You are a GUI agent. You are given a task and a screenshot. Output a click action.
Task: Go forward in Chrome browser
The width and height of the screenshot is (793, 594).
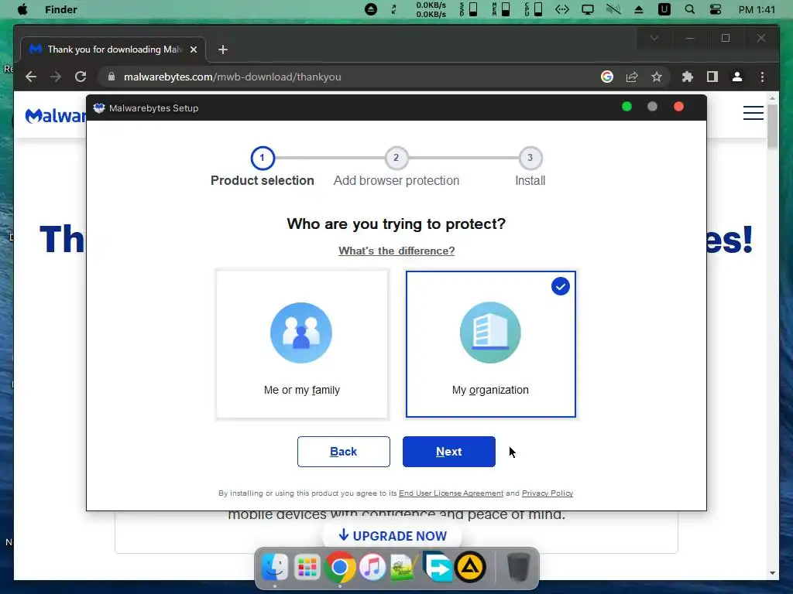(x=56, y=77)
